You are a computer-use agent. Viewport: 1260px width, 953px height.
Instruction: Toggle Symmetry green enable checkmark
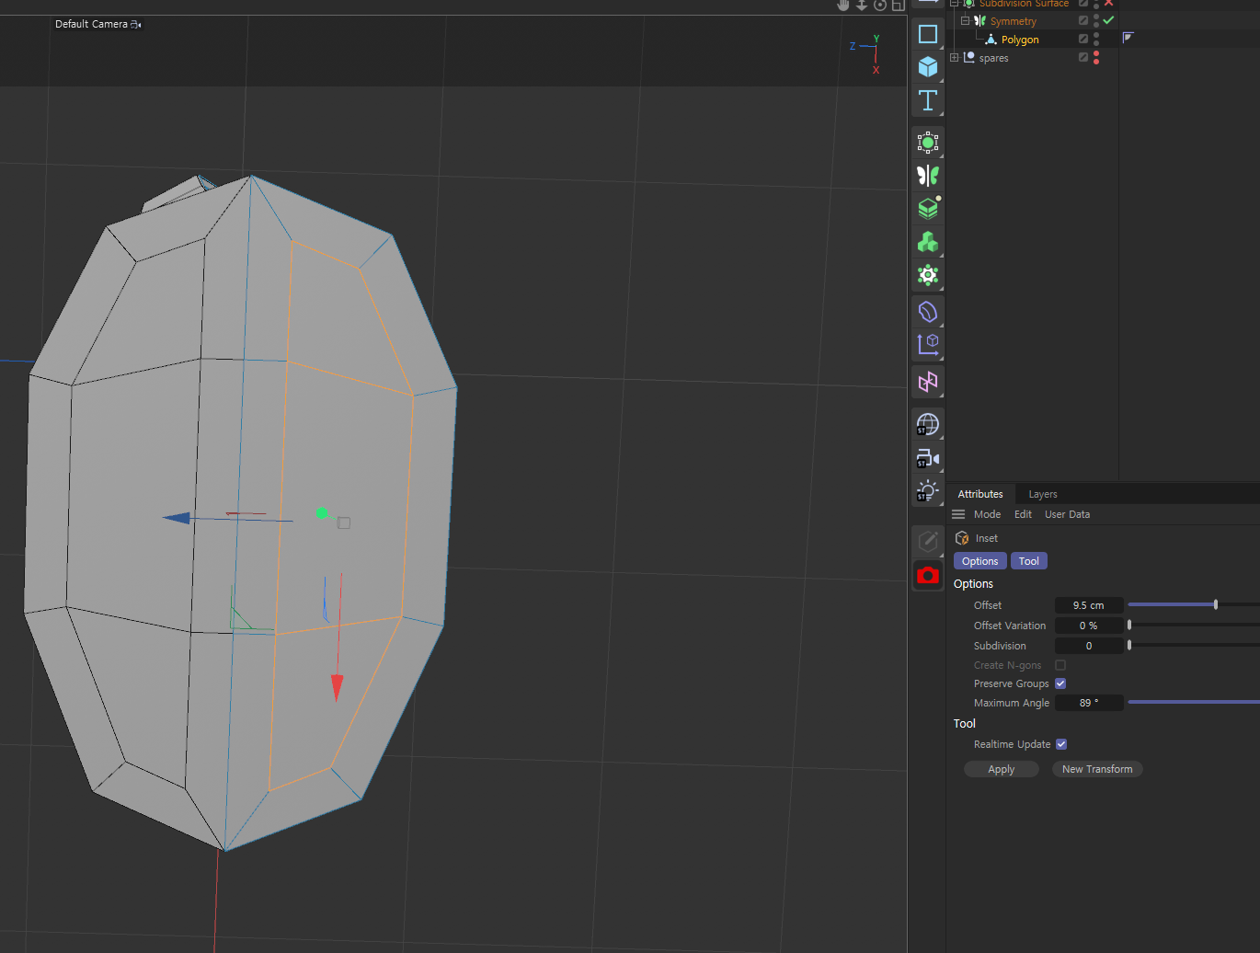pos(1109,20)
